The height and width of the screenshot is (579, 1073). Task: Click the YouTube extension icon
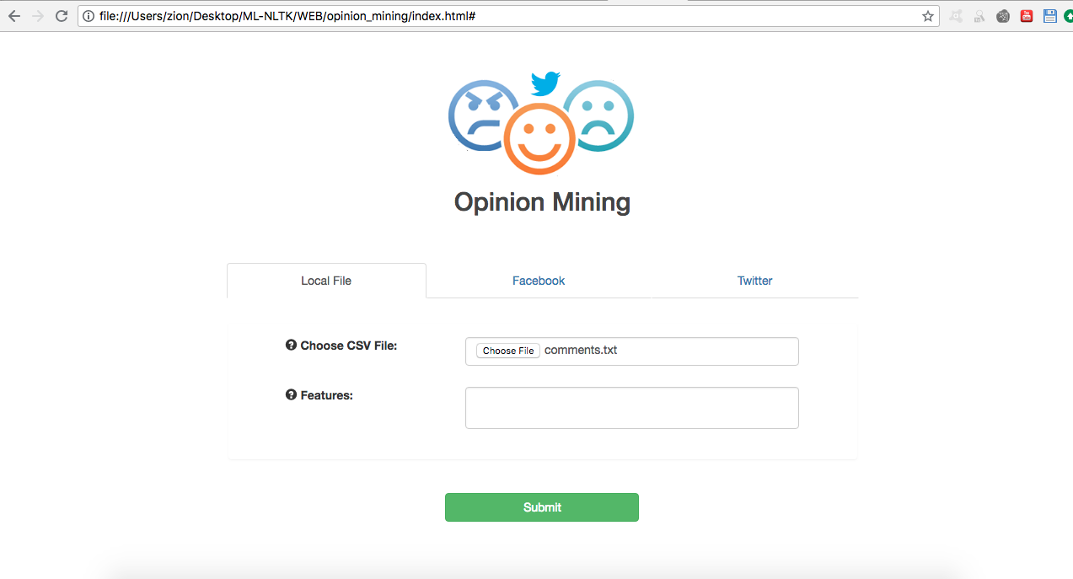1027,16
